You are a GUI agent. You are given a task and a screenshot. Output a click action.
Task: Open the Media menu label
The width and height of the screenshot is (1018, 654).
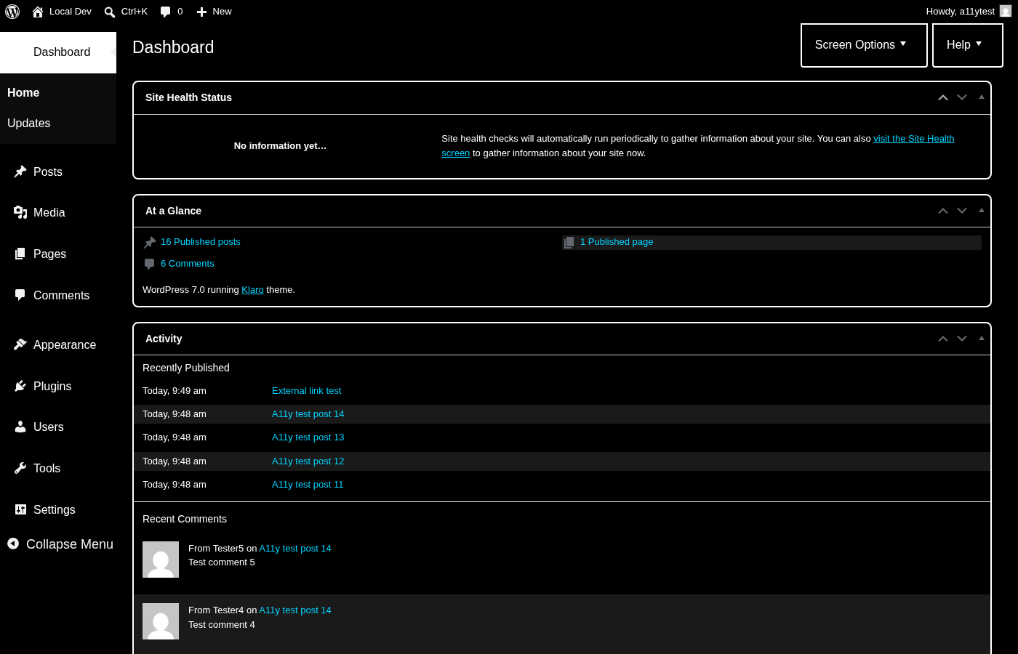[x=49, y=212]
